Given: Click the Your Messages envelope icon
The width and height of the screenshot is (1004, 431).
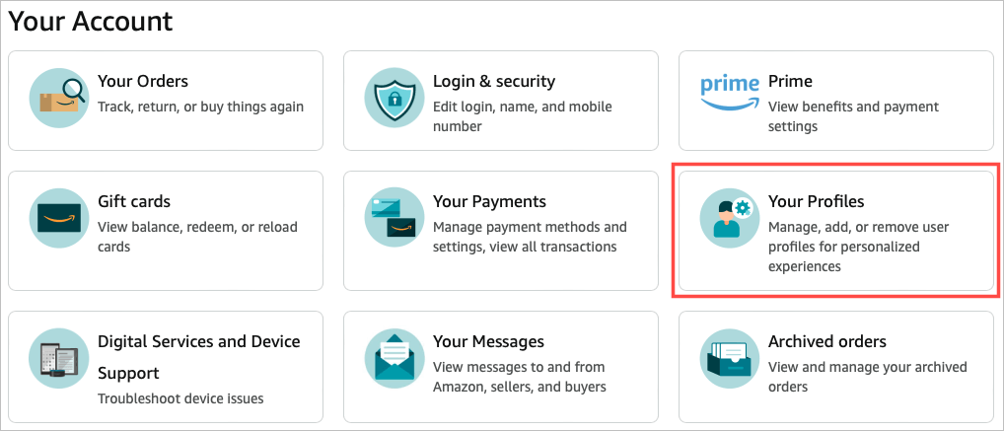Looking at the screenshot, I should point(394,358).
